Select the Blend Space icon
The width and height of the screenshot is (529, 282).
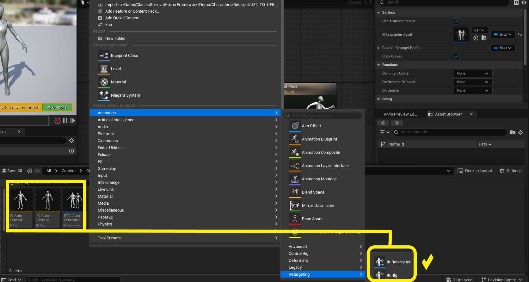[295, 192]
